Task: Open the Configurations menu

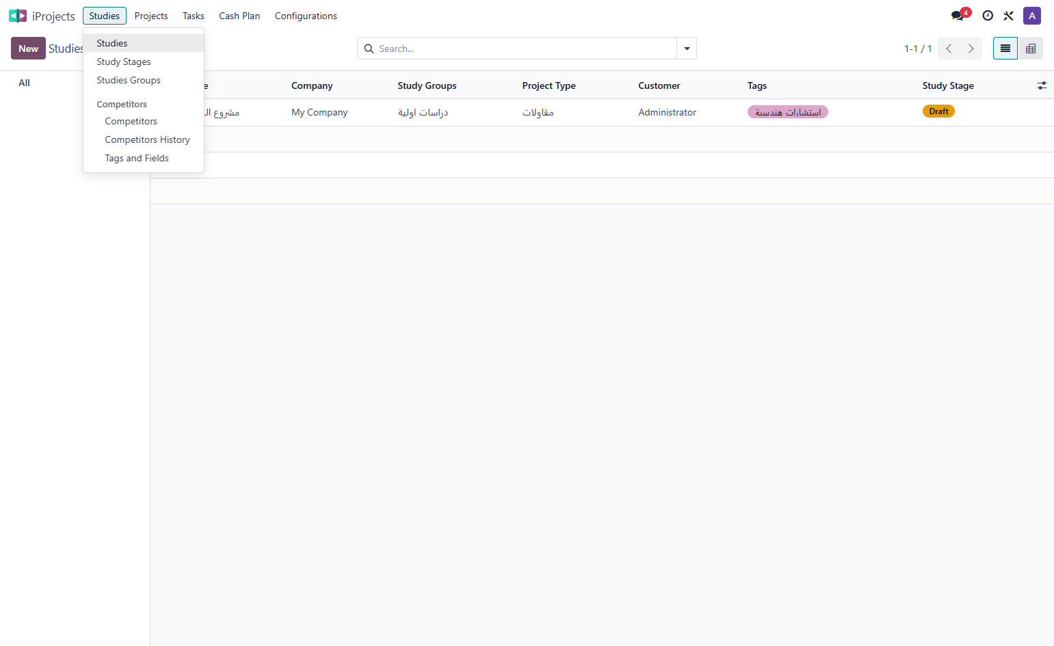Action: point(306,16)
